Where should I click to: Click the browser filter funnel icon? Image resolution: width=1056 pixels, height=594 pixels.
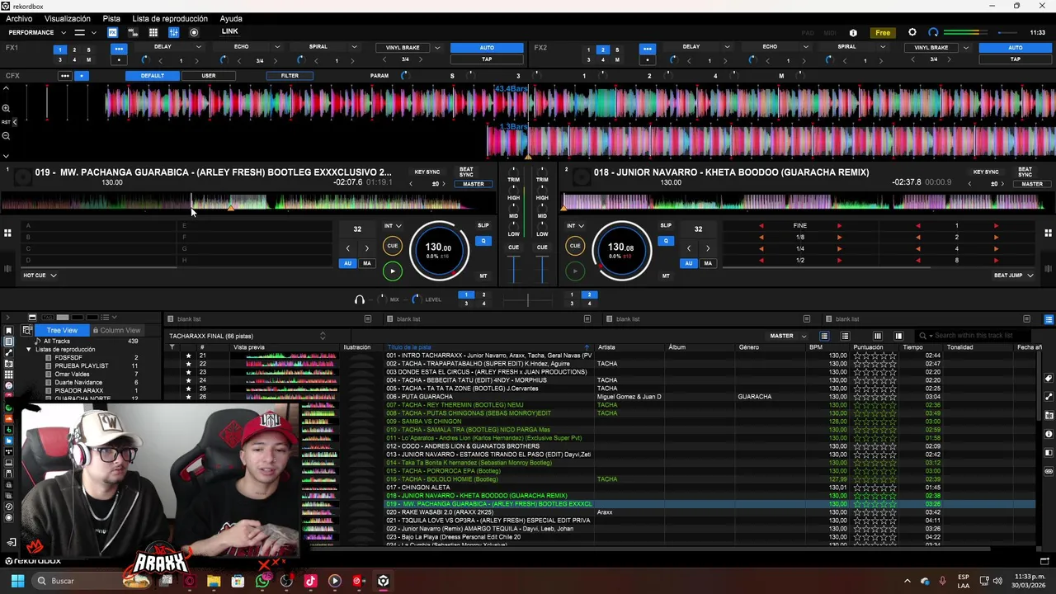(x=172, y=347)
